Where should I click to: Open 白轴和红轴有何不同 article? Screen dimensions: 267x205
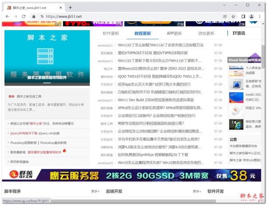coord(159,92)
